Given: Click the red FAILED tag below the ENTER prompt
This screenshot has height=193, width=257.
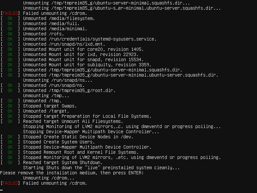Looking at the screenshot, I should 10,183.
